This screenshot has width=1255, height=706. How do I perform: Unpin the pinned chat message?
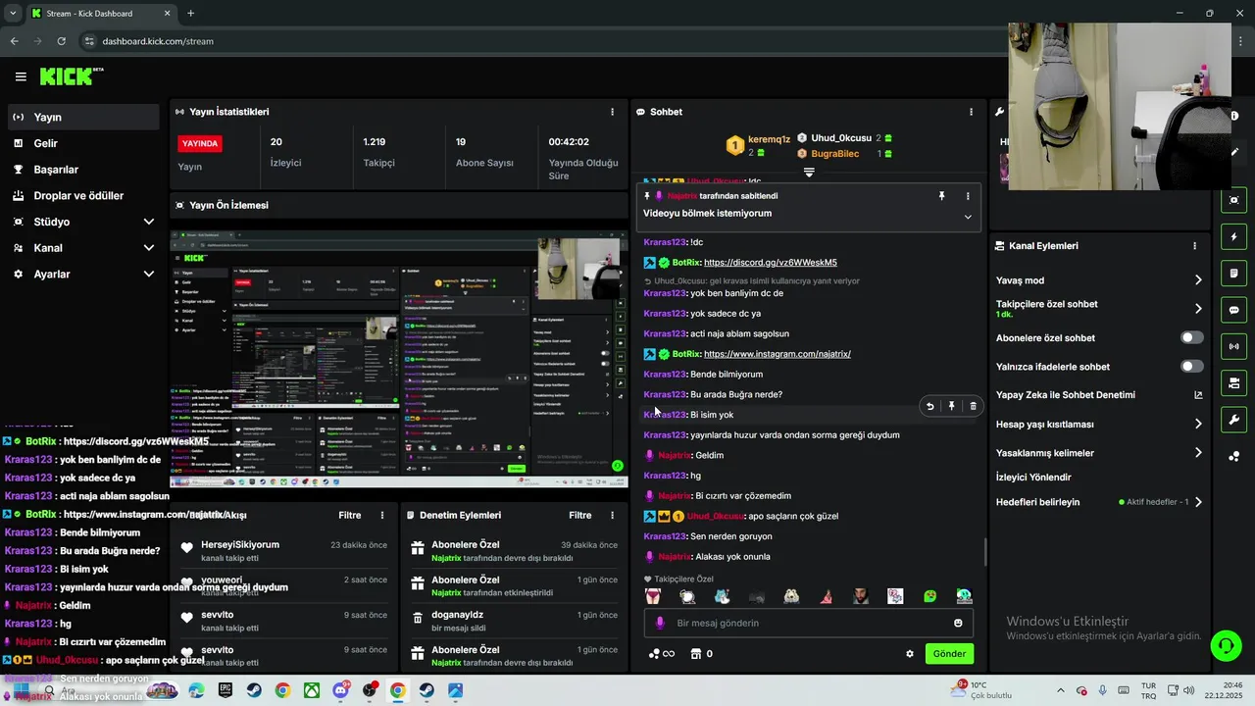coord(941,196)
